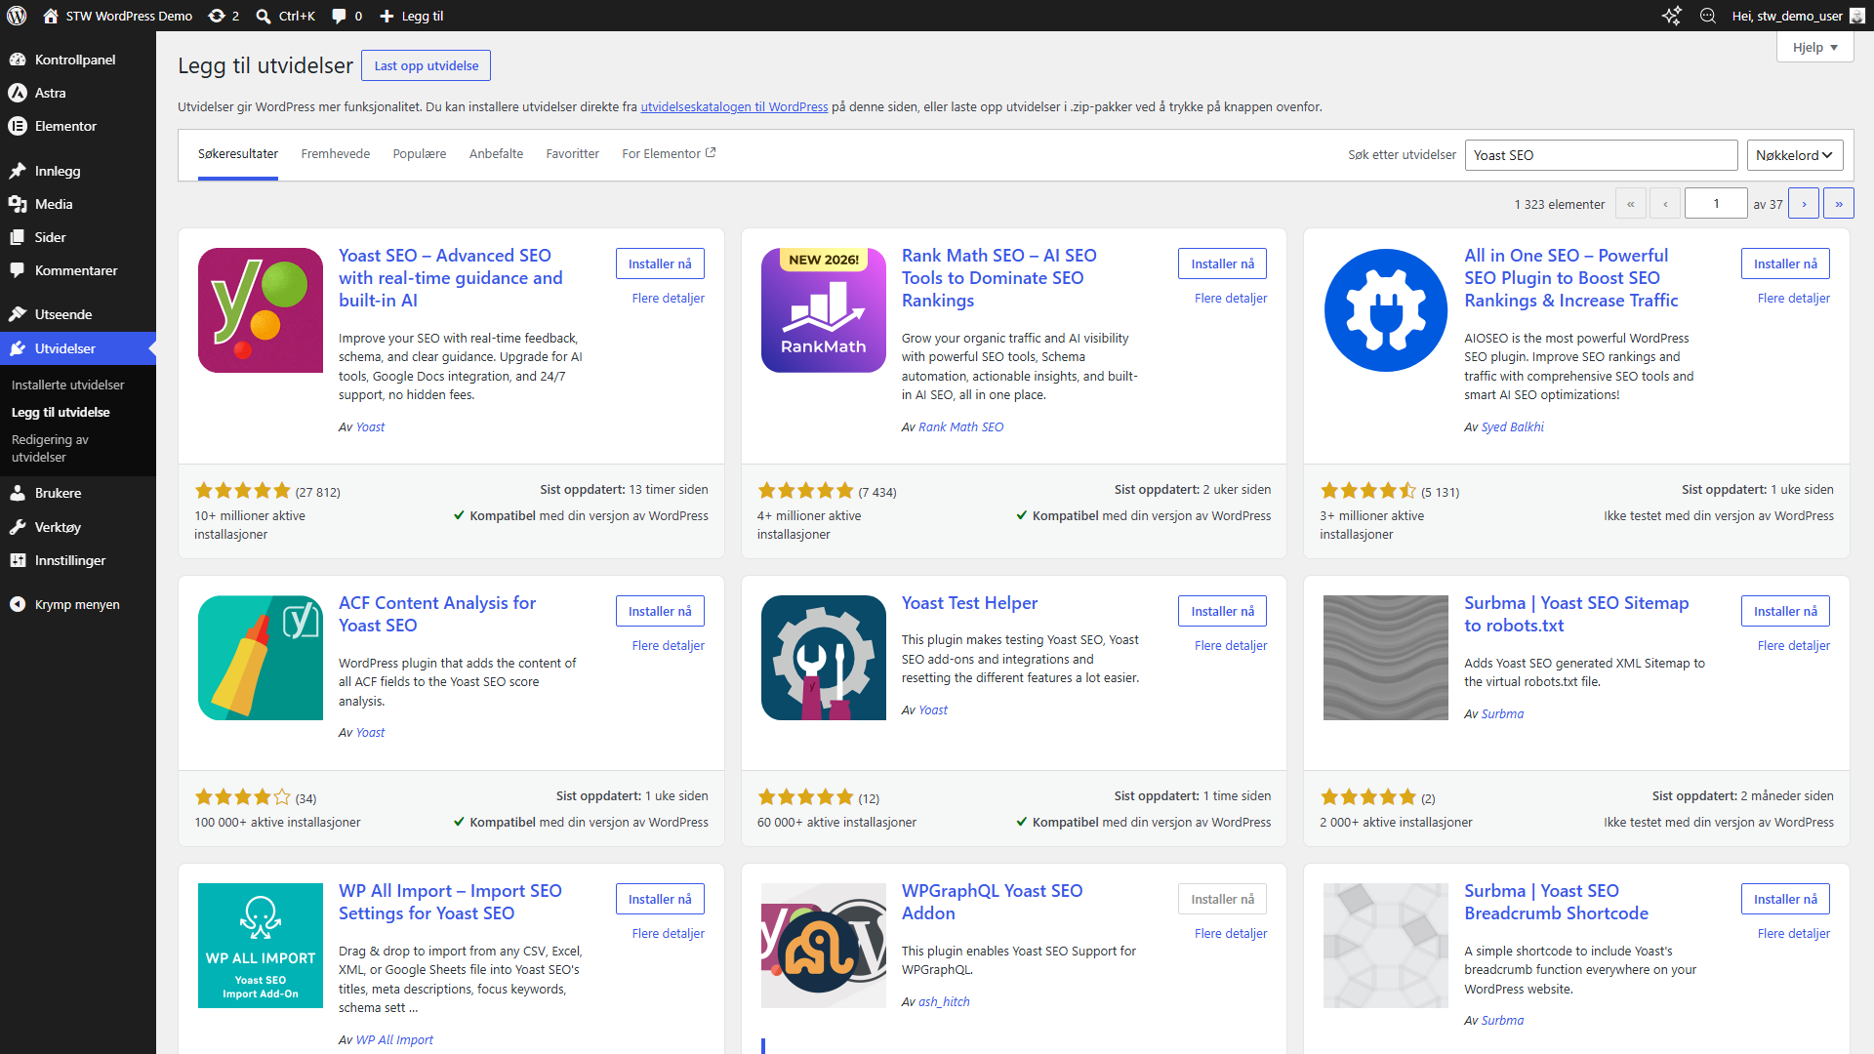Open Flere detaljer for Yoast Test Helper
This screenshot has height=1054, width=1874.
coord(1231,646)
